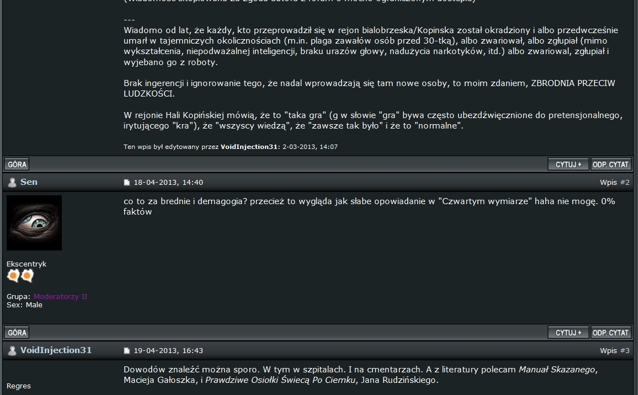Viewport: 638px width, 395px height.
Task: Jump up with GÓRA below the first post
Action: tap(17, 164)
